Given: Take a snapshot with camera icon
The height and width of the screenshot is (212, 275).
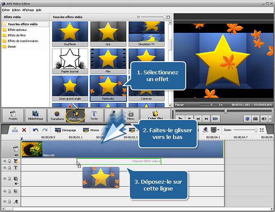Looking at the screenshot, I should (x=255, y=119).
